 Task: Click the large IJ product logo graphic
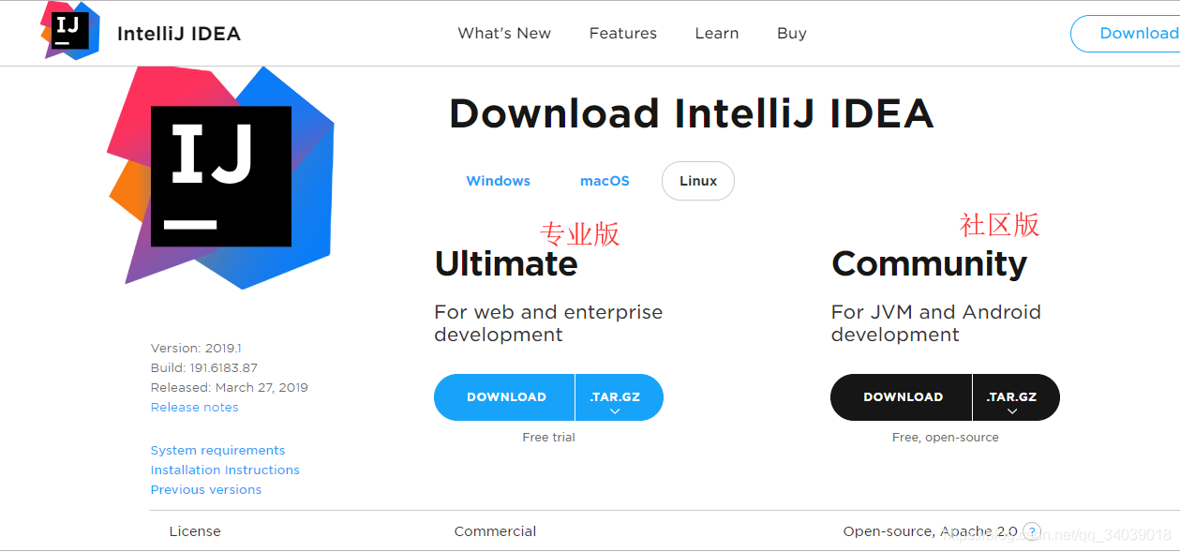(x=221, y=177)
